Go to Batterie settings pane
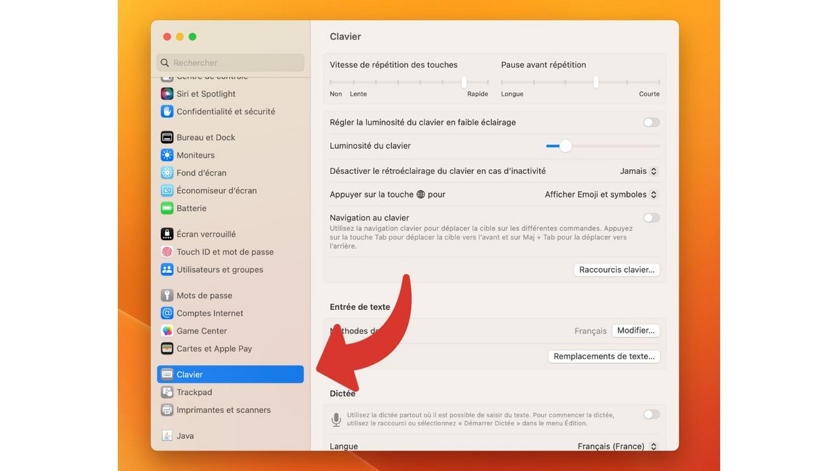Viewport: 838px width, 471px height. pyautogui.click(x=230, y=208)
